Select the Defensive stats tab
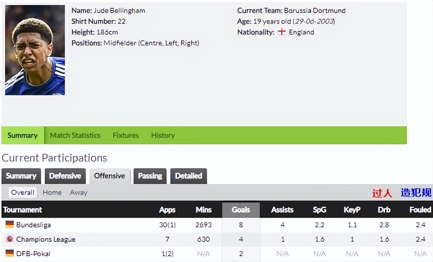Image resolution: width=433 pixels, height=262 pixels. [x=65, y=176]
